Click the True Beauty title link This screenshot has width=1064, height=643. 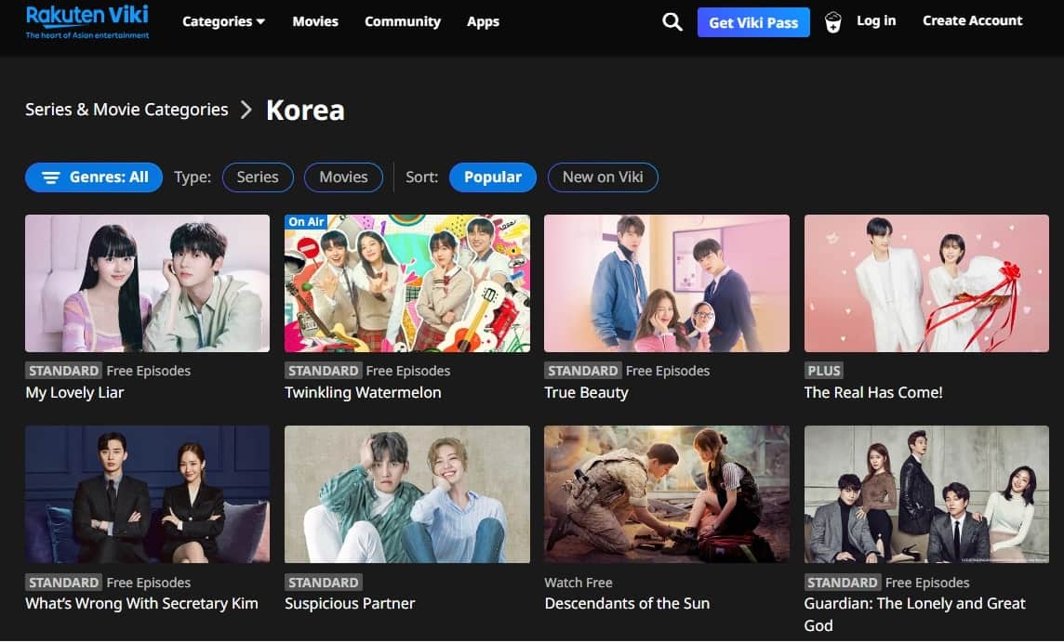[x=586, y=392]
